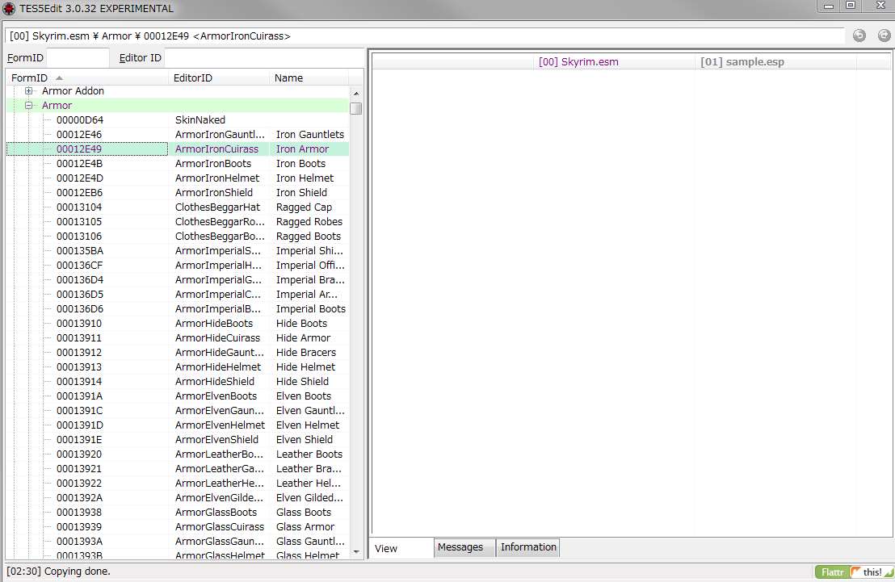
Task: Select the SkinNaked record 00000D64
Action: (178, 119)
